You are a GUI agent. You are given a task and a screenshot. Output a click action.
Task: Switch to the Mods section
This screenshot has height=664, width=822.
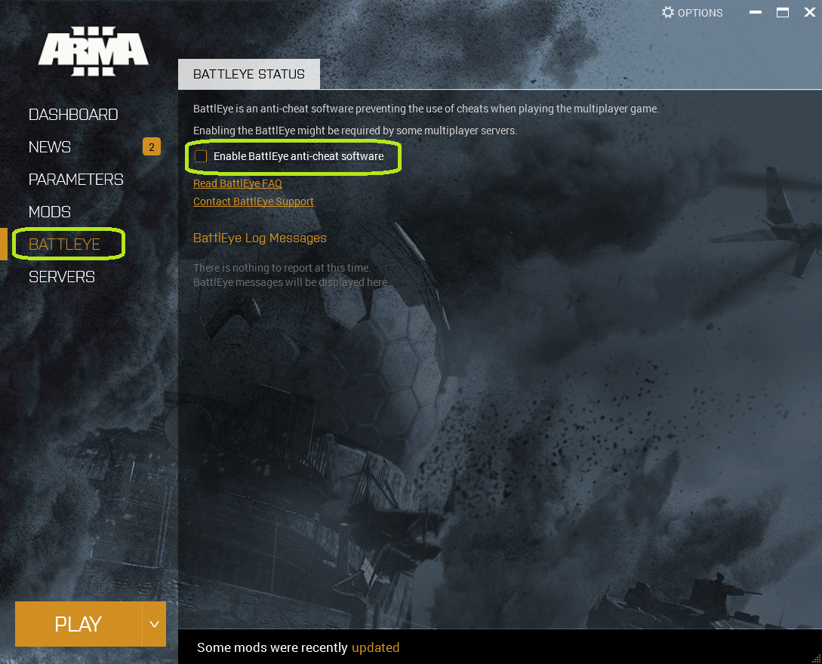50,212
